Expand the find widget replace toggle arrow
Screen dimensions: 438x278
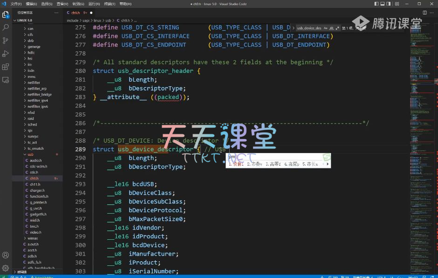pos(293,28)
